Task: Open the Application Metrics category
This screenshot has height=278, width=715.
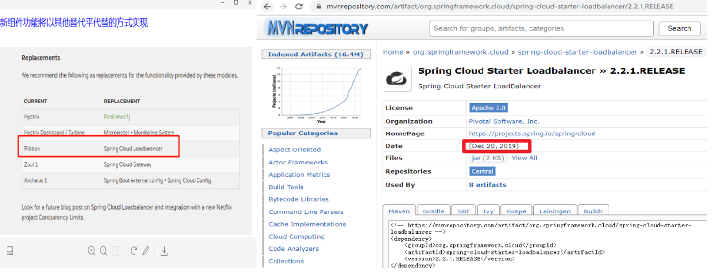Action: coord(299,174)
